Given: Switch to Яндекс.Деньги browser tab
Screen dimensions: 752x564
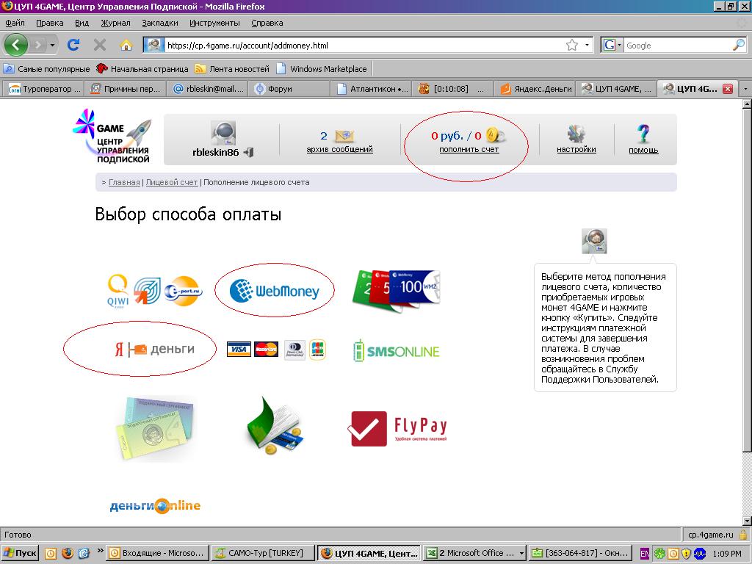Looking at the screenshot, I should [x=536, y=89].
